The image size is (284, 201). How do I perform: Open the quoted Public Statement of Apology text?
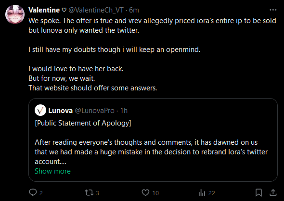(83, 123)
